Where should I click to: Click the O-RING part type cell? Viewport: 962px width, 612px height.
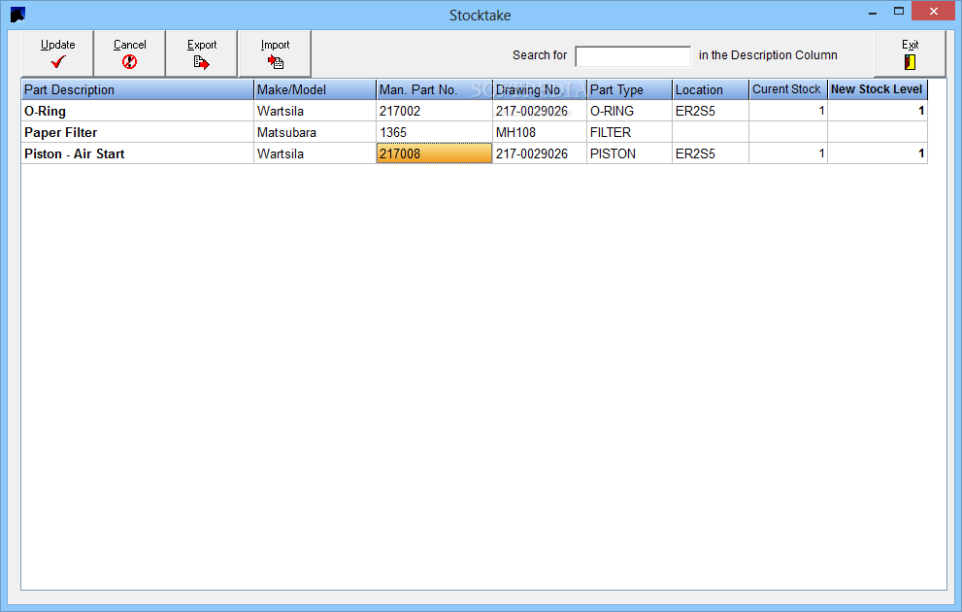pyautogui.click(x=629, y=111)
